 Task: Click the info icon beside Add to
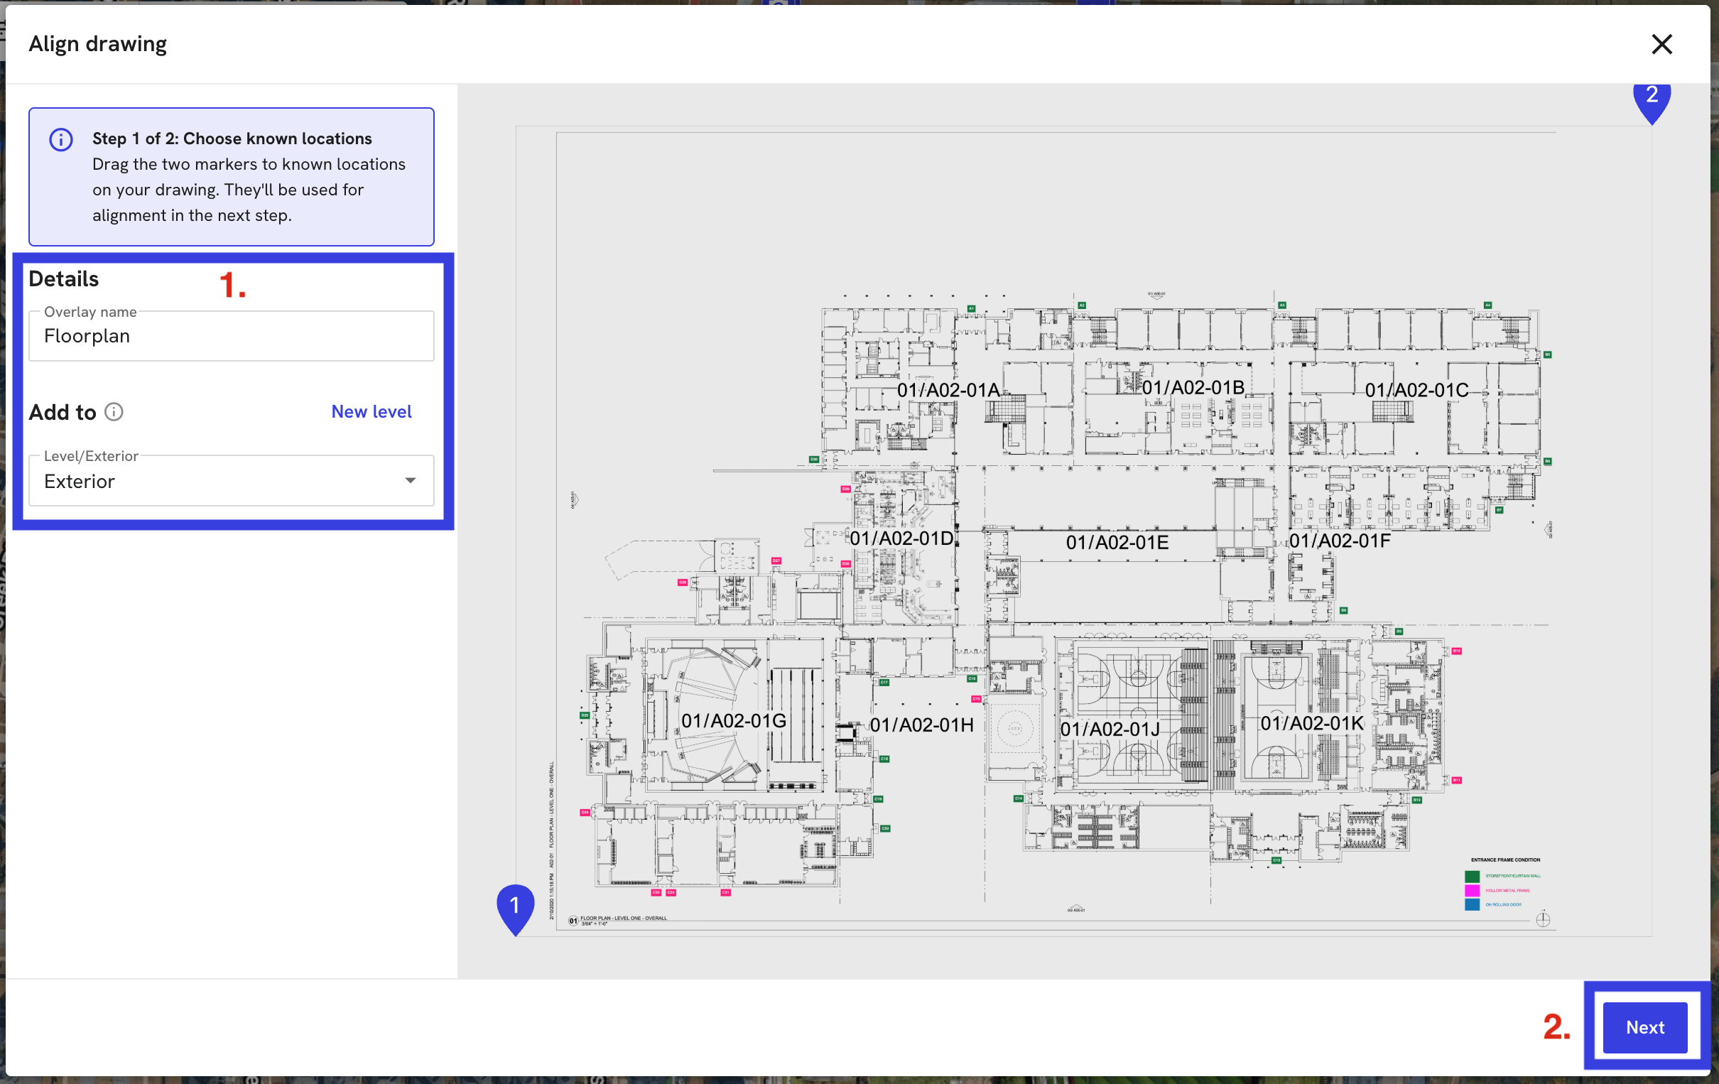(114, 412)
